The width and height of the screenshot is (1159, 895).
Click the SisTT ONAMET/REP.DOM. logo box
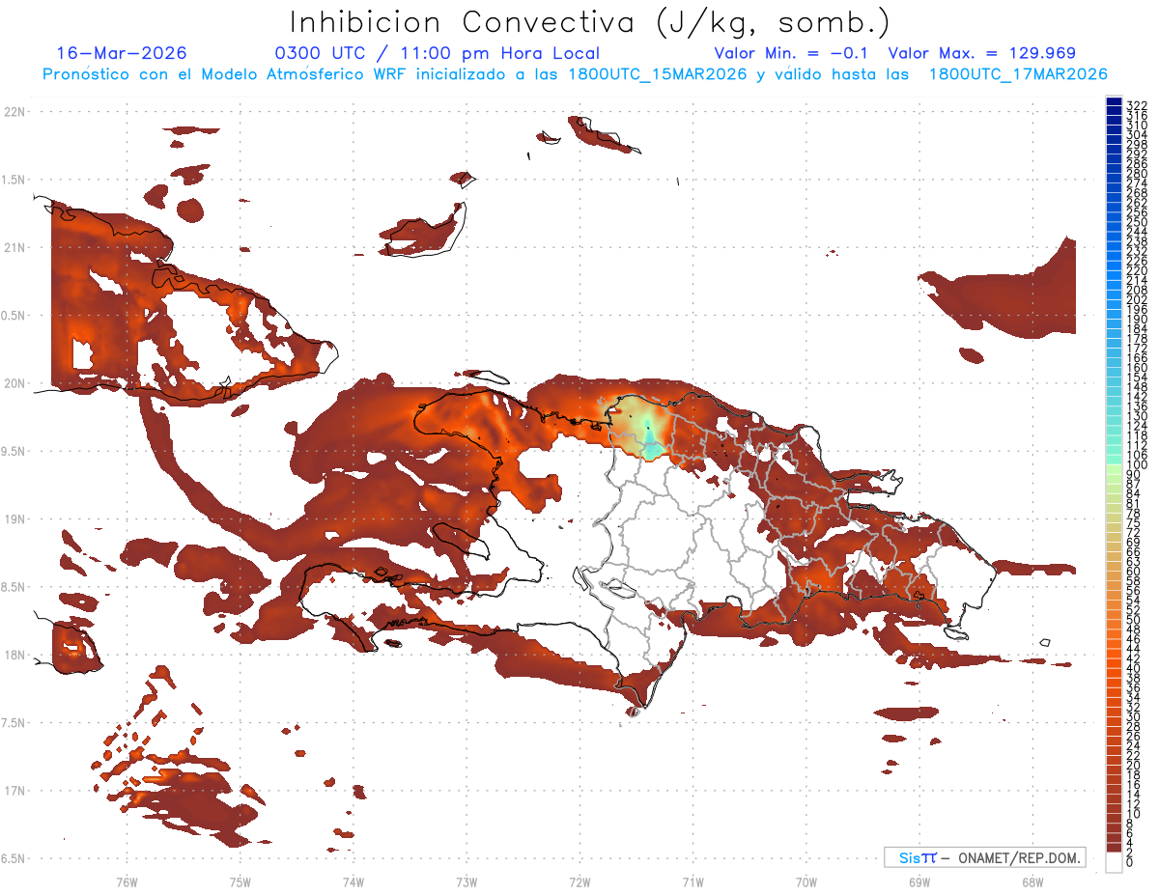[985, 857]
